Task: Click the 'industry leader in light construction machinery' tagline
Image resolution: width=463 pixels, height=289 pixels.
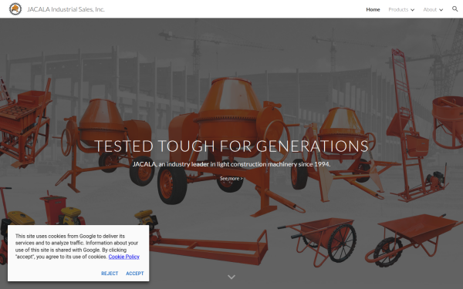Action: (231, 164)
